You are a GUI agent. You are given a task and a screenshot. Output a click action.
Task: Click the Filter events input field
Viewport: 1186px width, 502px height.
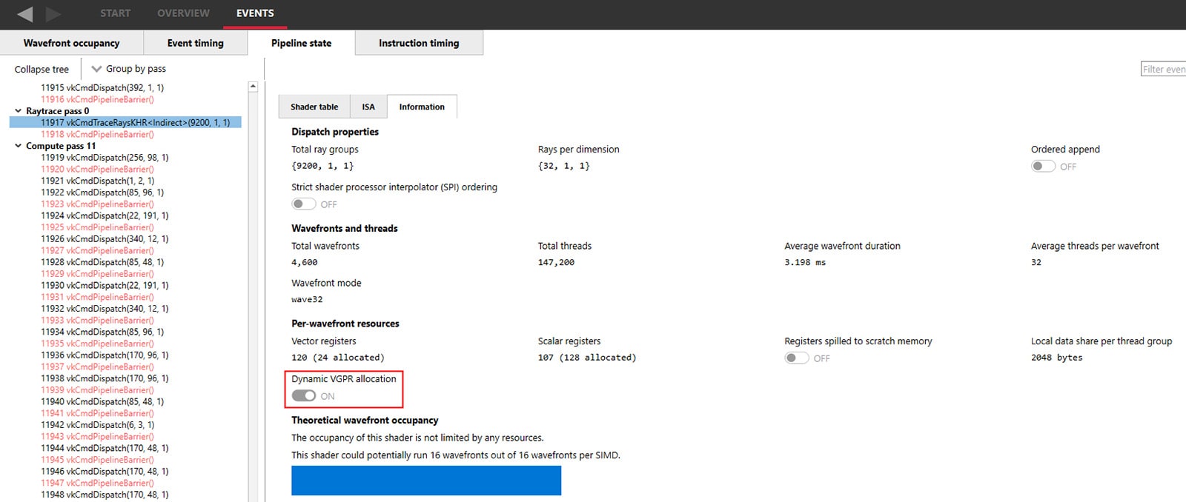[1163, 69]
